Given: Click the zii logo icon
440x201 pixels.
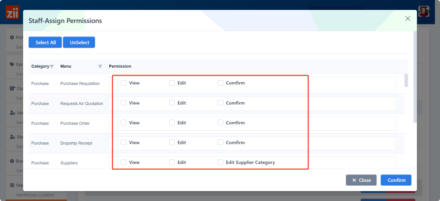Looking at the screenshot, I should tap(12, 12).
